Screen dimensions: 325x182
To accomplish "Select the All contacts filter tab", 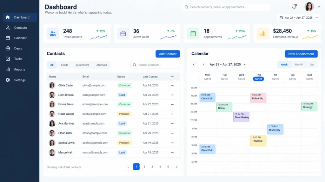I will point(52,65).
